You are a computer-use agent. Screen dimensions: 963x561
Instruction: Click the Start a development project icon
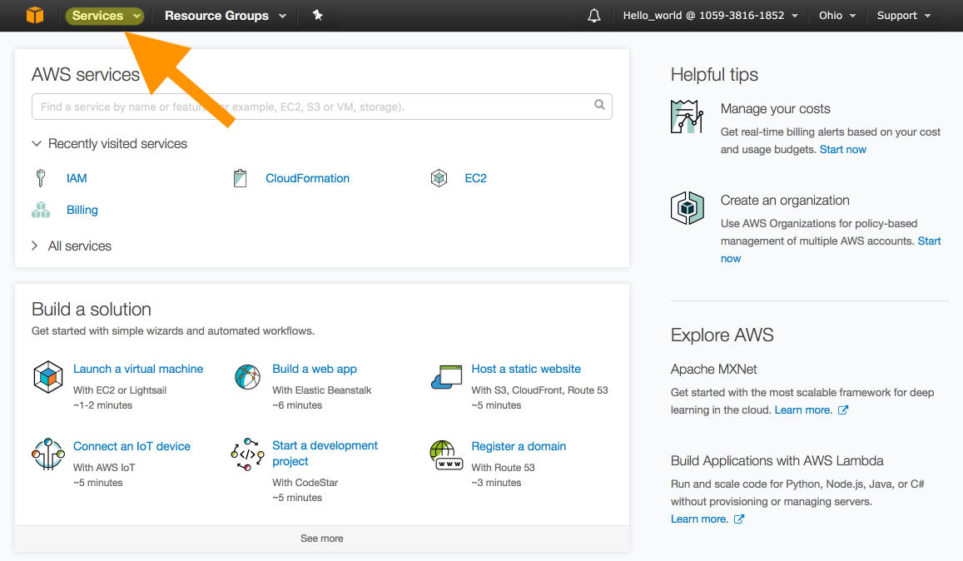pyautogui.click(x=247, y=454)
